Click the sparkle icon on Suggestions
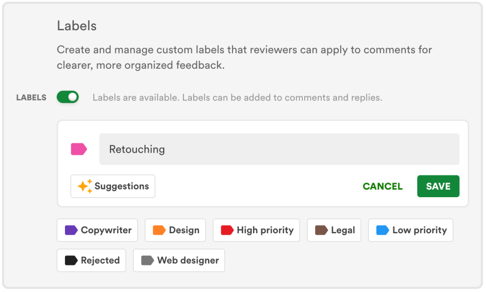This screenshot has width=486, height=292. 84,186
